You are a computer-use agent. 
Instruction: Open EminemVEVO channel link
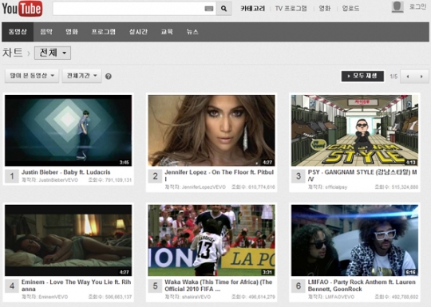point(53,297)
